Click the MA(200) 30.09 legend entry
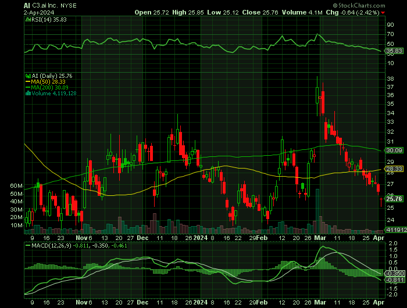The height and width of the screenshot is (308, 407). click(50, 88)
